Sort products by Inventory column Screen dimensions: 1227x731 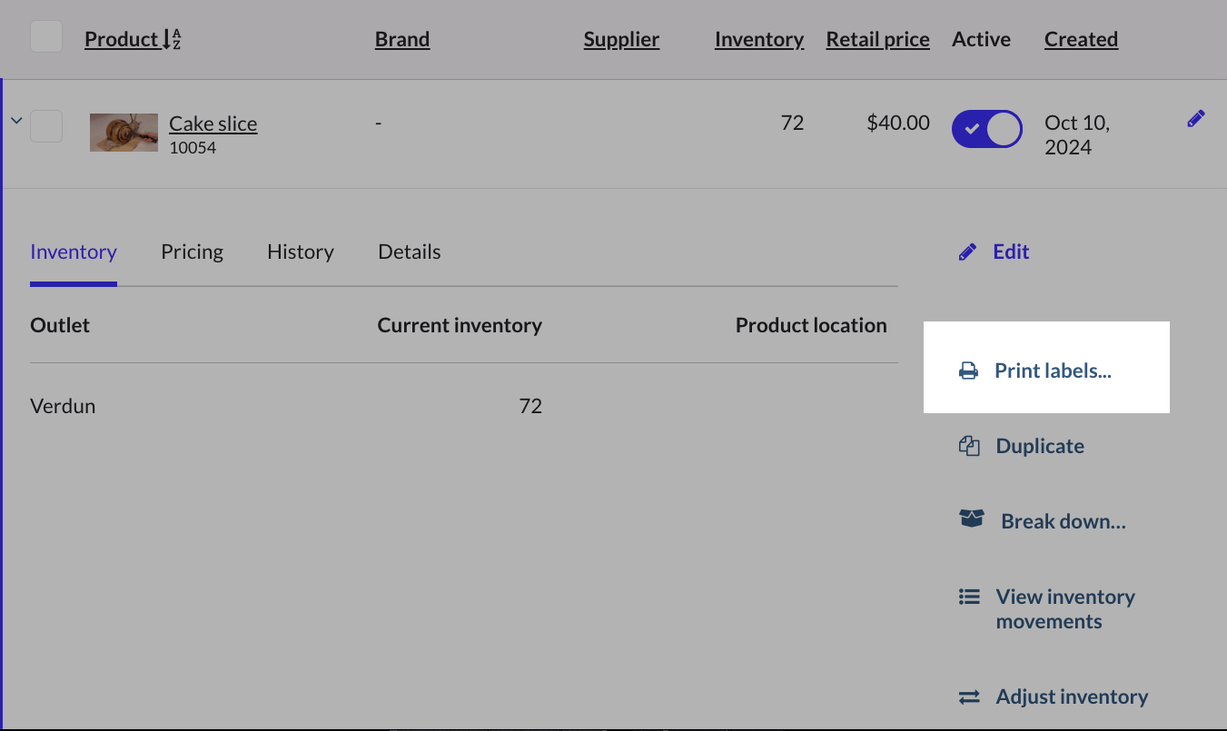pyautogui.click(x=758, y=39)
